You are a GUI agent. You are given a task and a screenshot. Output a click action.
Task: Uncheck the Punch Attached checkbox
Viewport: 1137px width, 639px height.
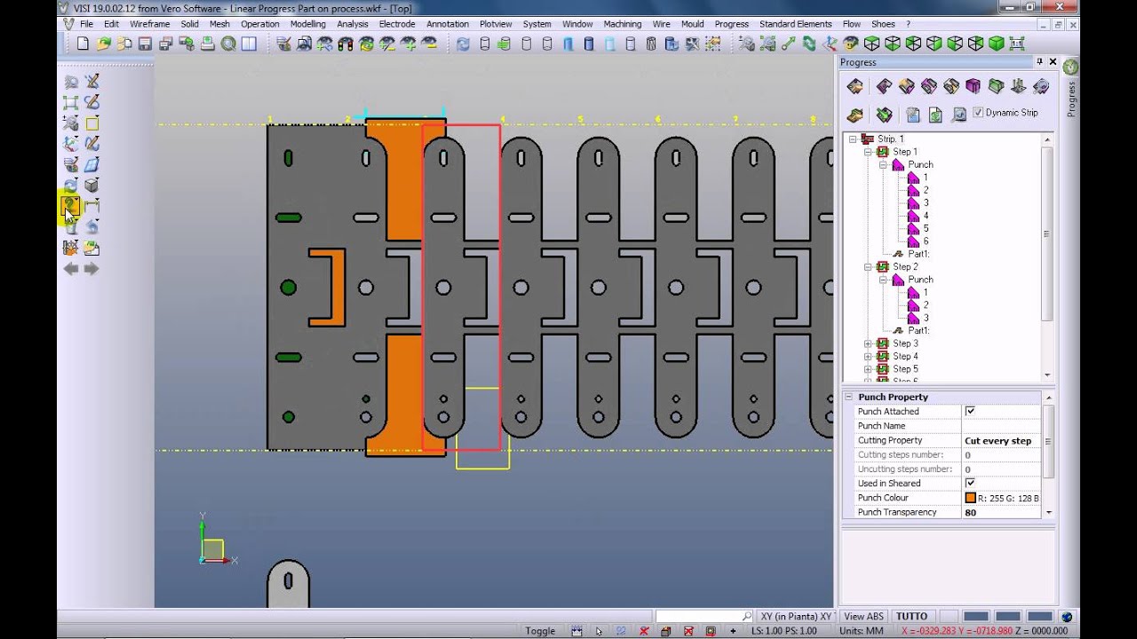coord(970,412)
